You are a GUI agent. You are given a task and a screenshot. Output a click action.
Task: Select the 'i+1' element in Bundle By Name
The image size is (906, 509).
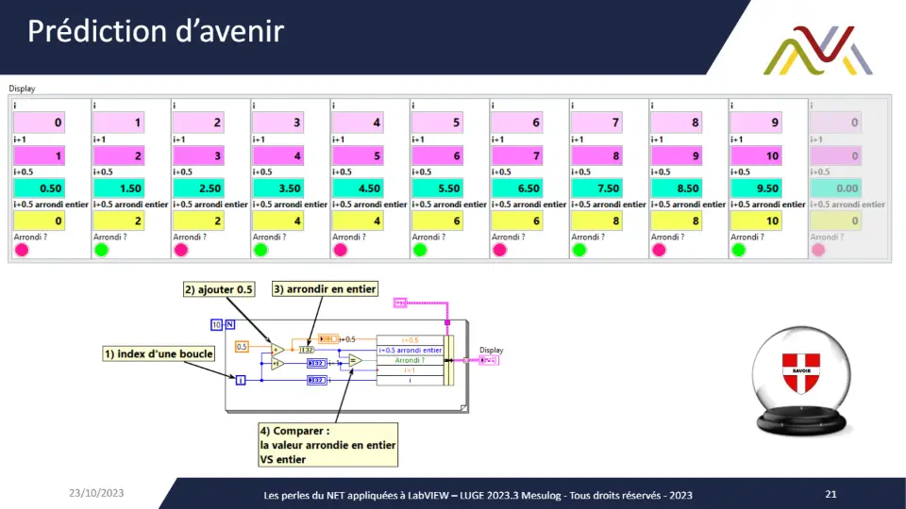pos(411,370)
